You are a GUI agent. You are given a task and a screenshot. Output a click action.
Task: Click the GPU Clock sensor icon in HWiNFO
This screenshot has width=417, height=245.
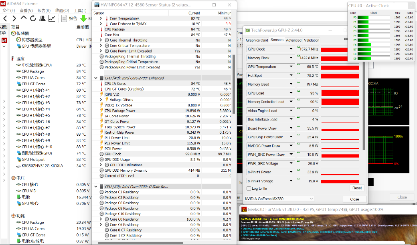pos(101,154)
